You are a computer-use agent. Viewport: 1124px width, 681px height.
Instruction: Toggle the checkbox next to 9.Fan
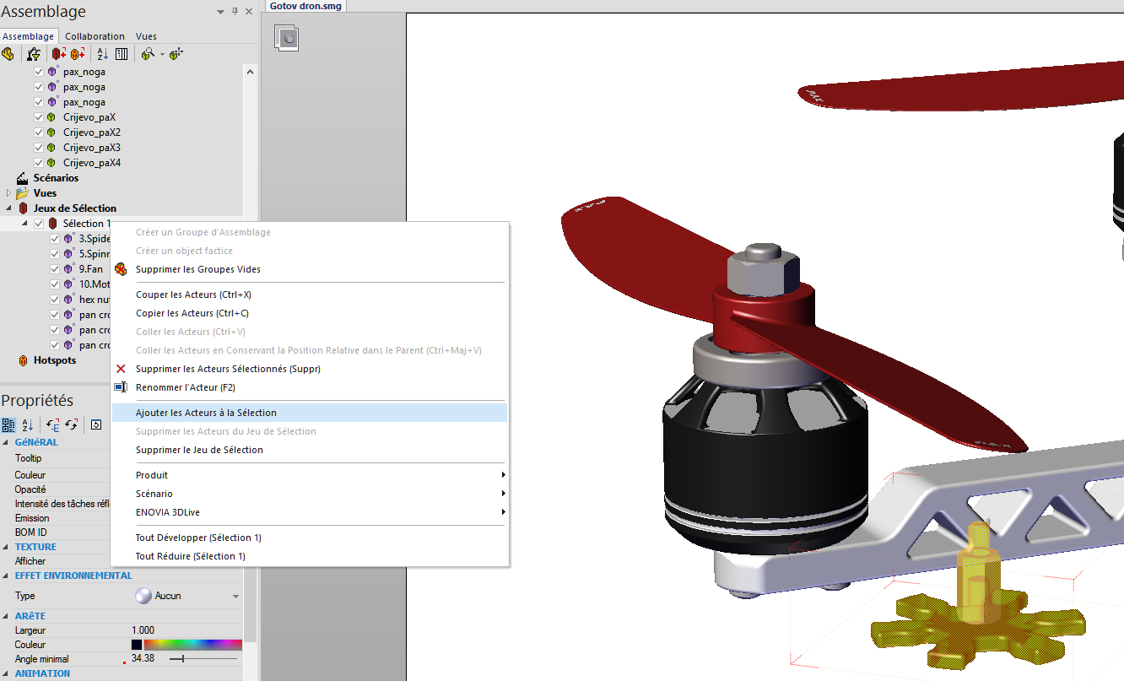click(x=56, y=269)
